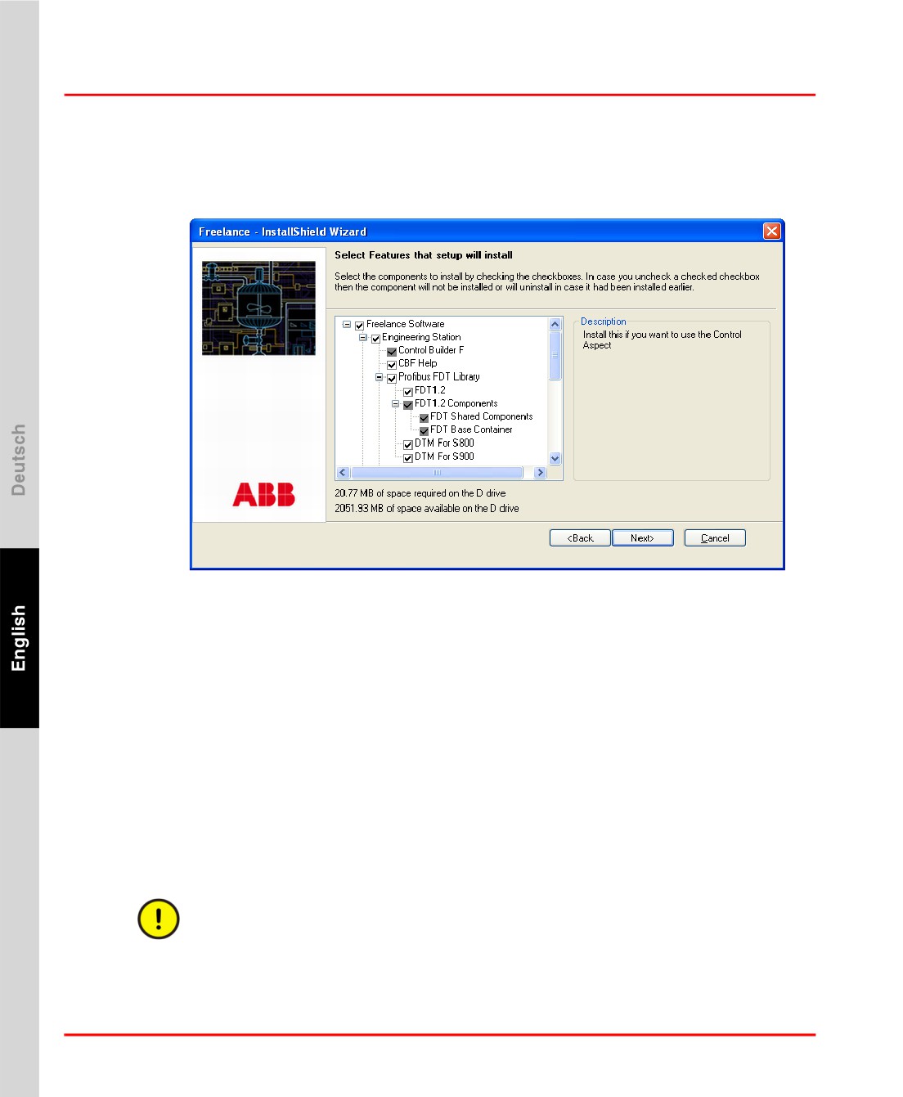Collapse the Profibus FDT Library node

point(380,377)
